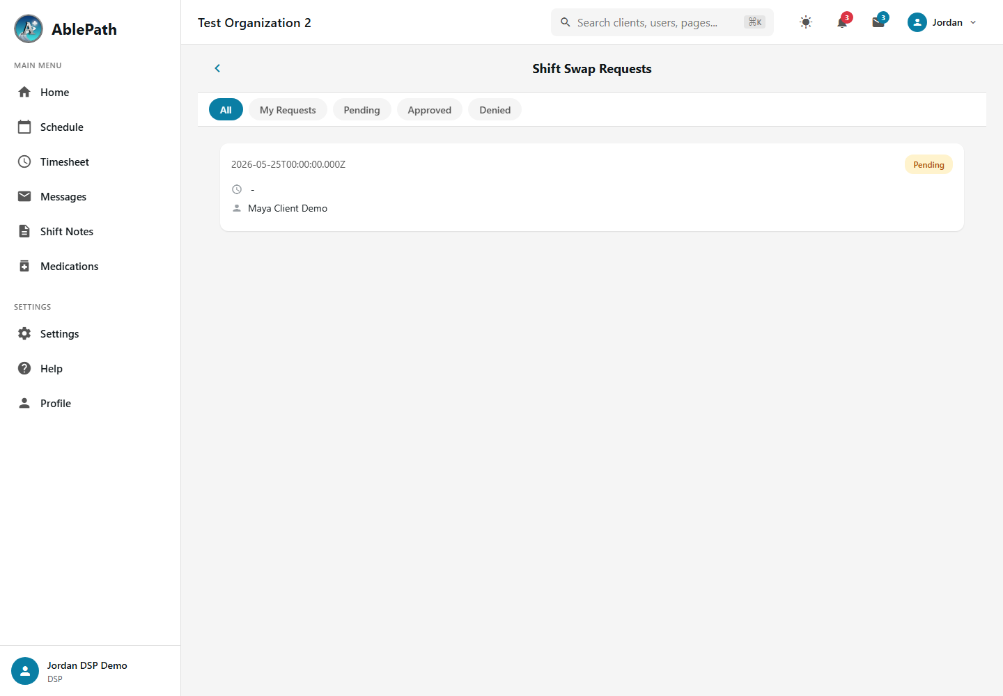Select the All filter tab
The height and width of the screenshot is (696, 1003).
(x=226, y=109)
